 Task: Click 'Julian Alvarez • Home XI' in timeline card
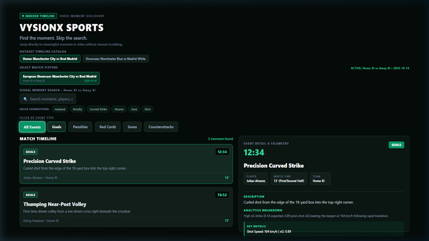[x=40, y=178]
